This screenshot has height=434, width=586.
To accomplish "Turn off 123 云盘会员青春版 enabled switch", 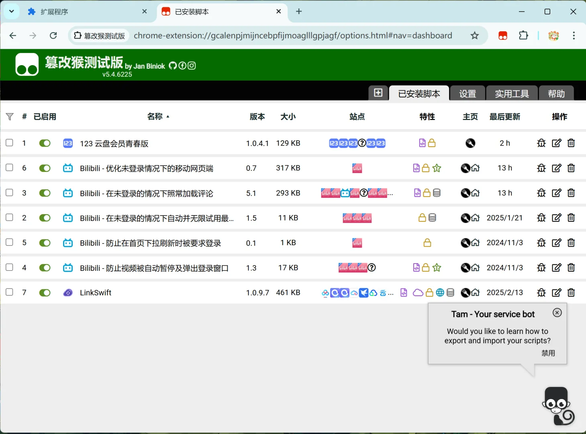I will click(x=45, y=143).
